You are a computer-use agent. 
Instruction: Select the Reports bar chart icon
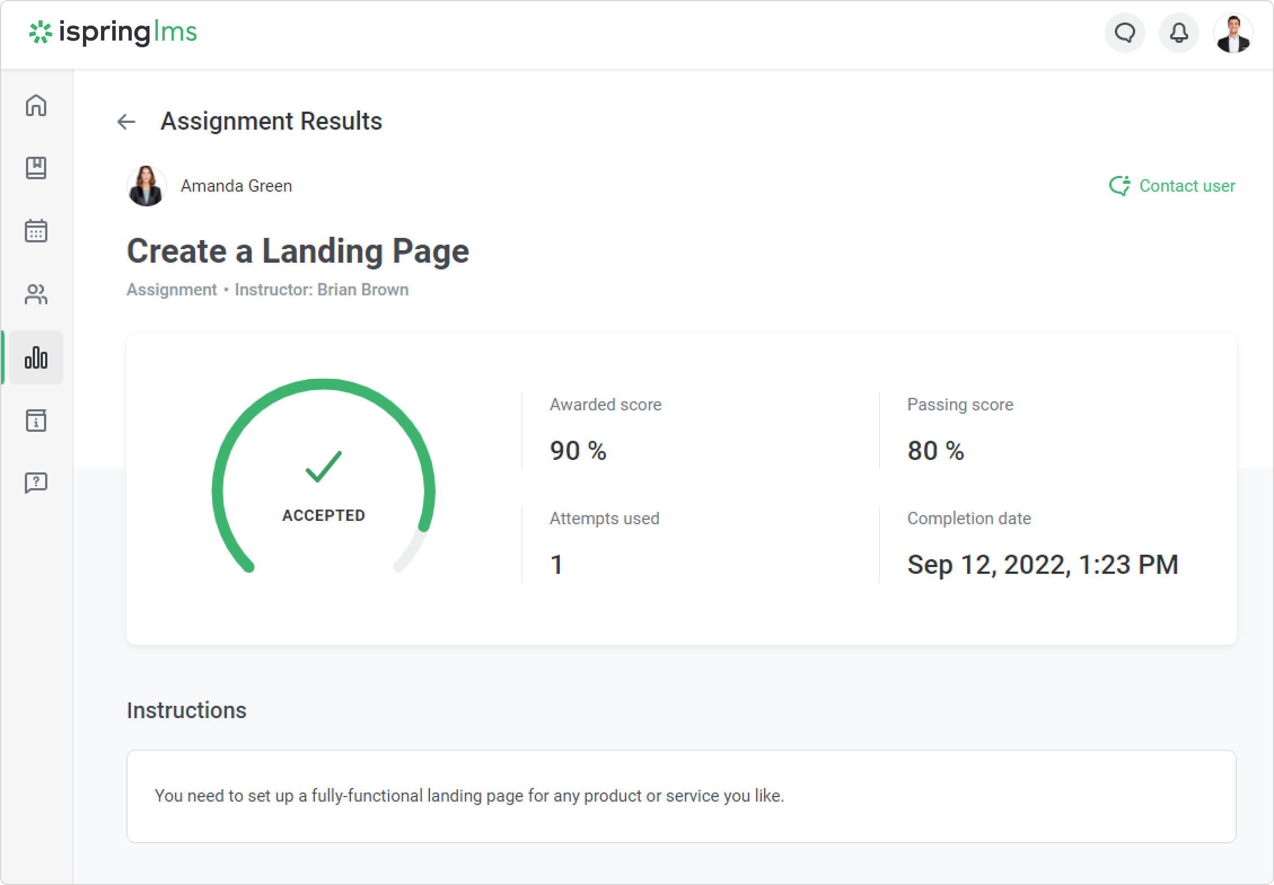point(36,357)
